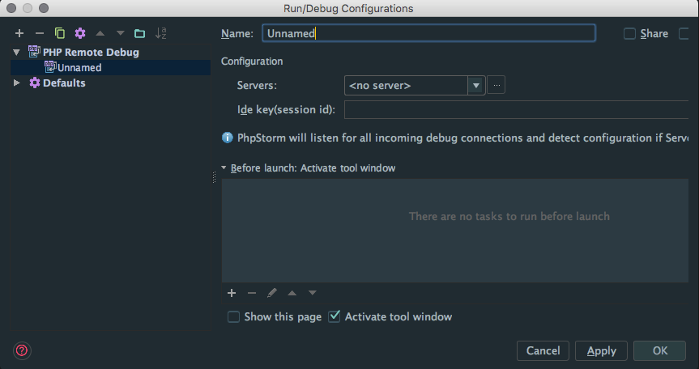The width and height of the screenshot is (699, 369).
Task: Click the Run/Debug Configurations title
Action: [x=348, y=8]
